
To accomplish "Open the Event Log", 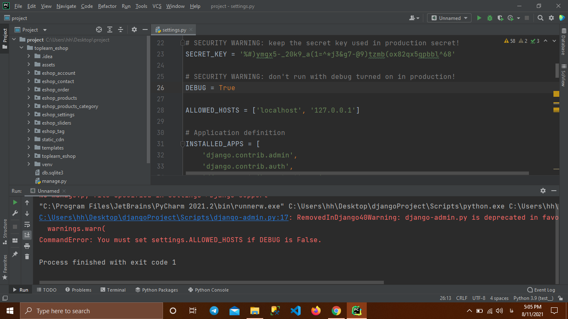I will click(541, 290).
